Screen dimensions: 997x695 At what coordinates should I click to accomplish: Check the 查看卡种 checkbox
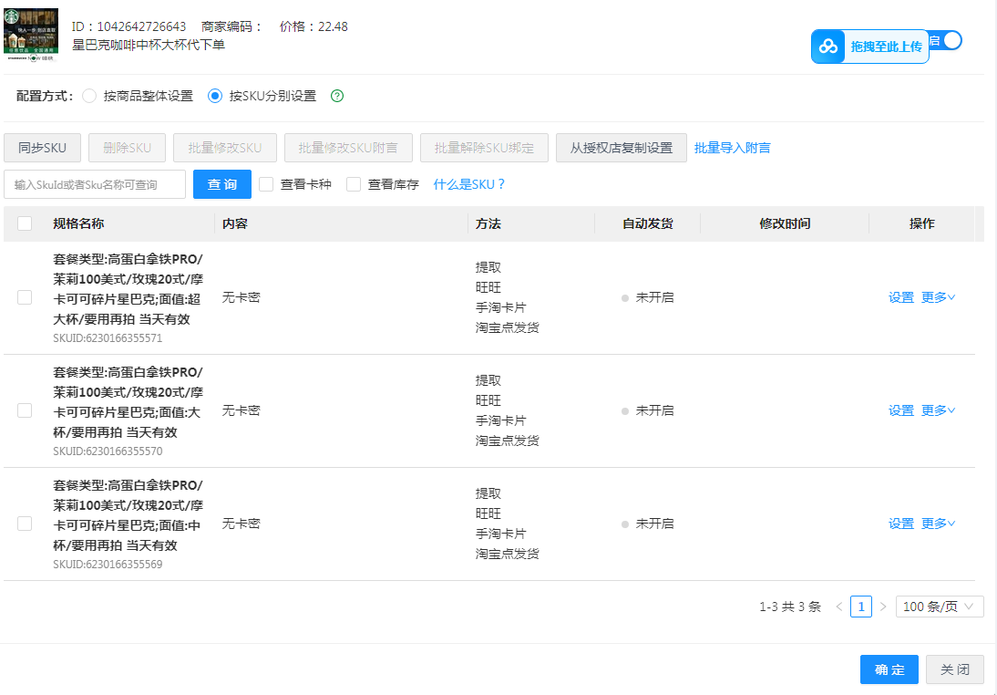click(266, 184)
